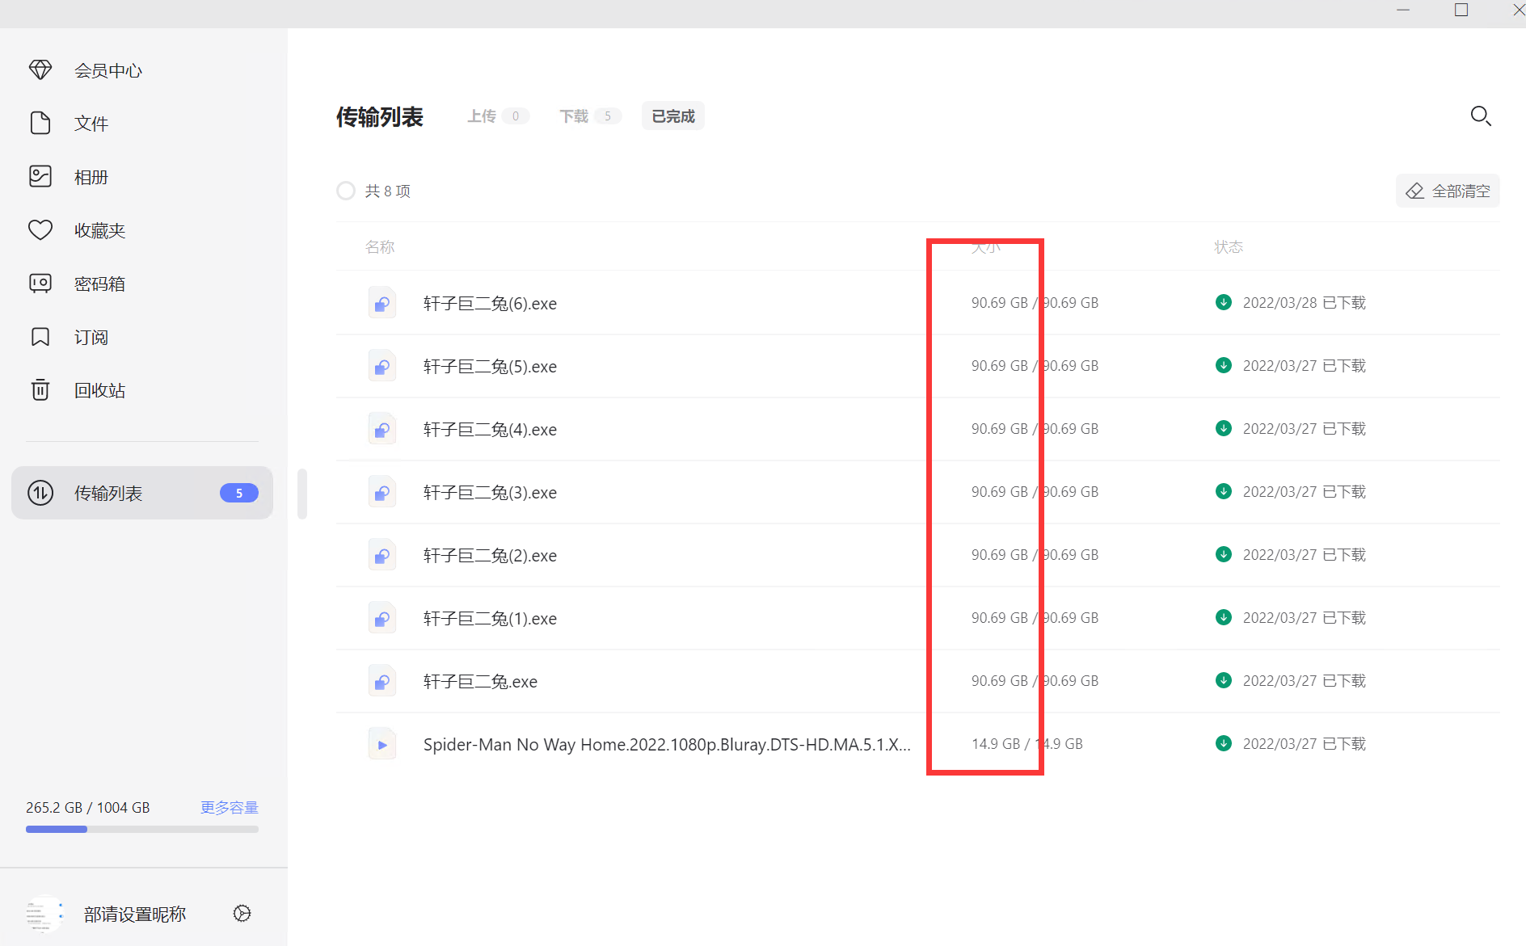Click the user avatar thumbnail

click(42, 914)
